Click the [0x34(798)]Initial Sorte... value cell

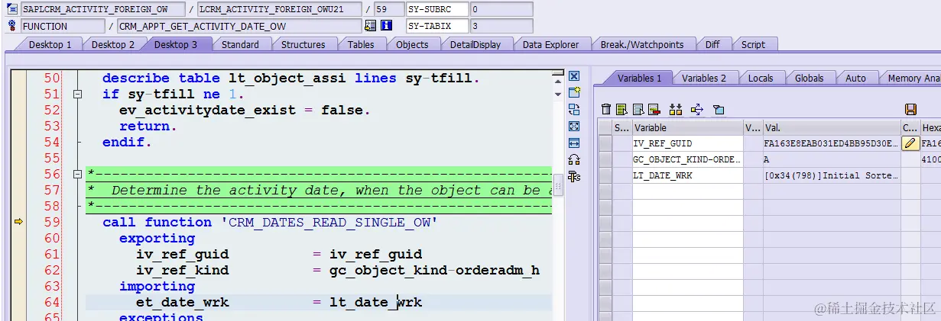[832, 175]
